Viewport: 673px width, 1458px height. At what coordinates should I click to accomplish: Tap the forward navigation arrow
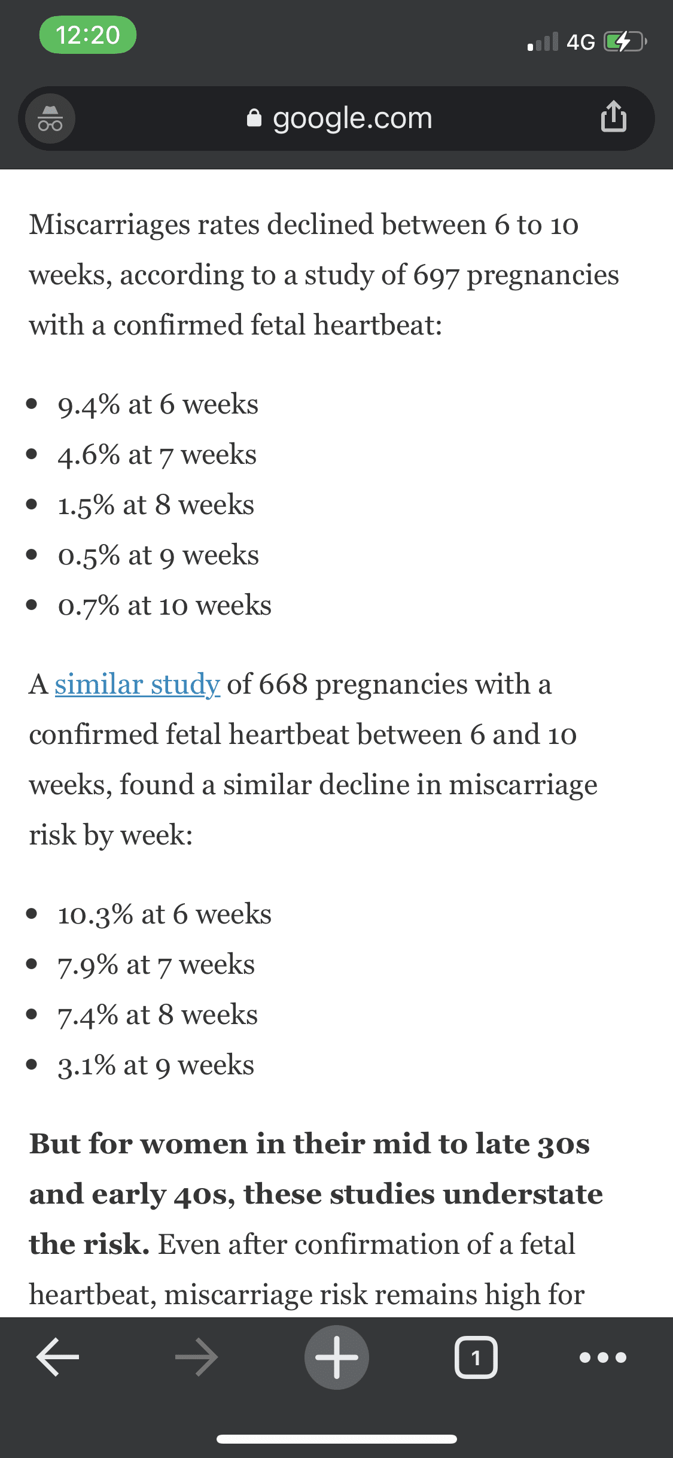(x=197, y=1357)
